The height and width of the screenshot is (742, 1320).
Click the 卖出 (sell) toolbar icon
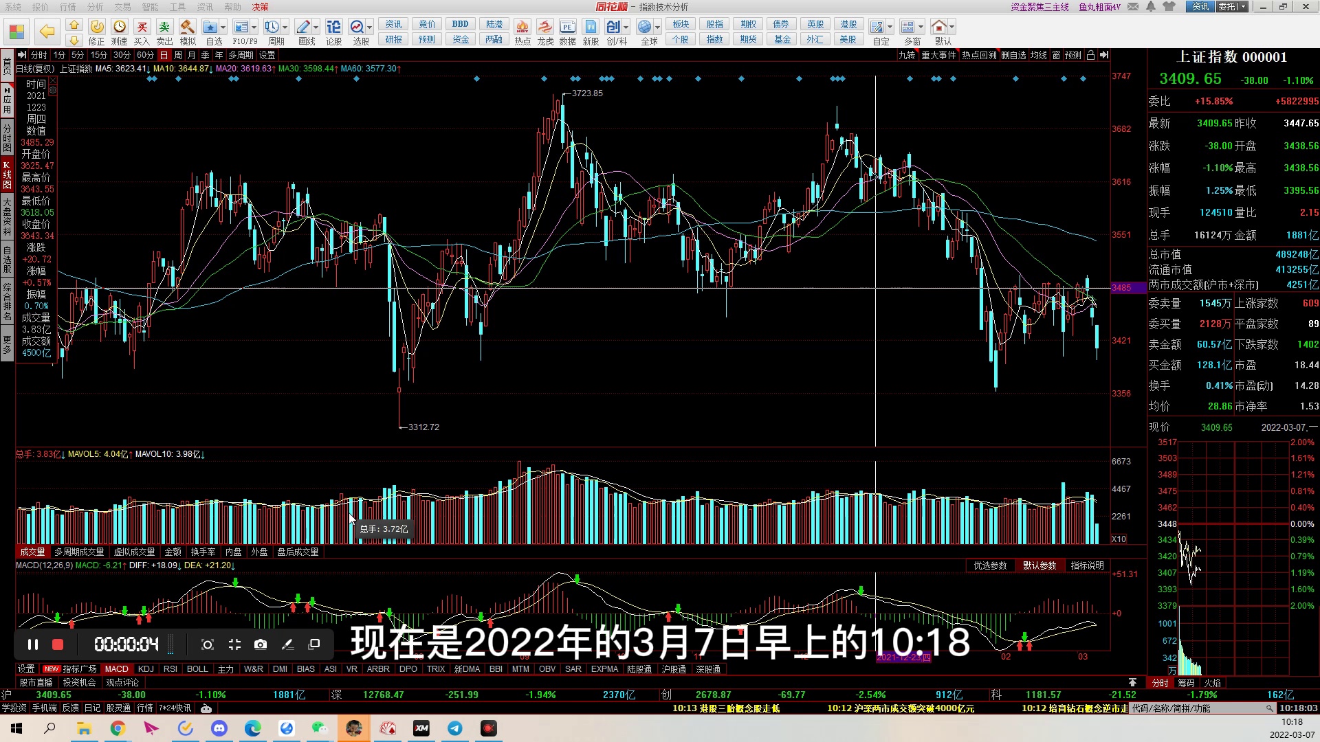(x=164, y=27)
